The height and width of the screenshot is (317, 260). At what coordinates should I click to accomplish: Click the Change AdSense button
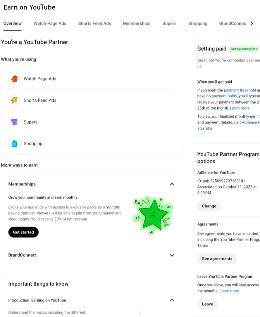pyautogui.click(x=209, y=206)
